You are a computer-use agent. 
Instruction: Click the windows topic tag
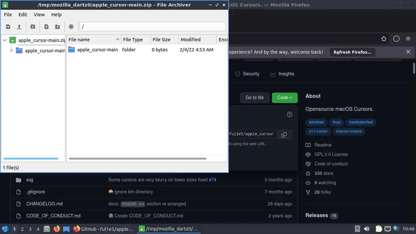coord(316,122)
